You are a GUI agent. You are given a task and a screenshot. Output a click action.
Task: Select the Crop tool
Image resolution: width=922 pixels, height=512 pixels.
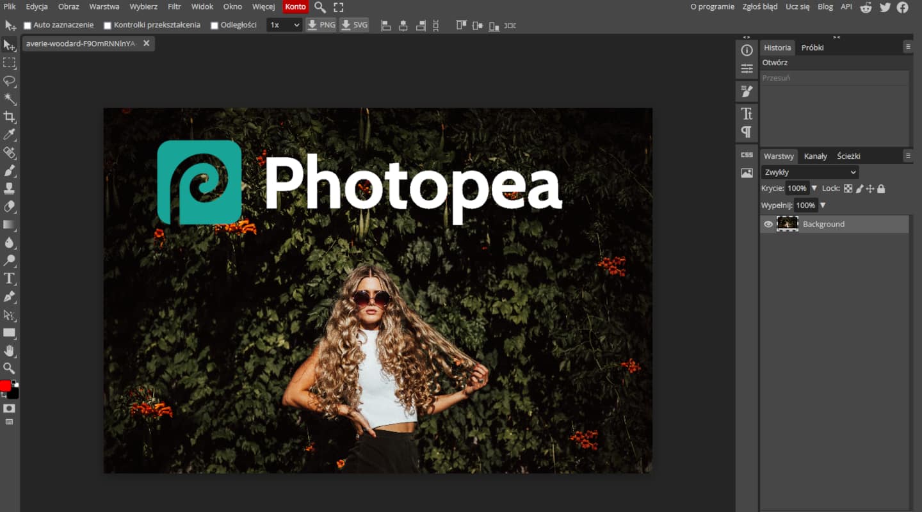click(x=10, y=116)
